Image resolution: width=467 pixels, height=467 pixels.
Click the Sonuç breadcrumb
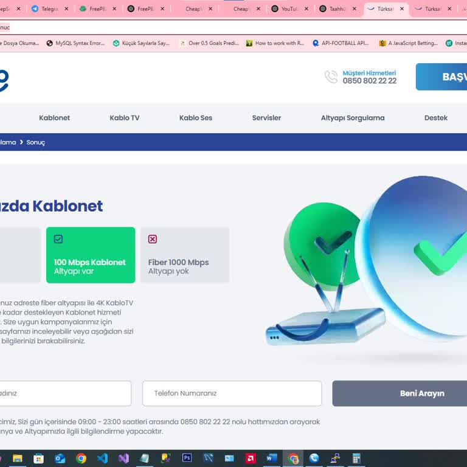click(x=36, y=142)
